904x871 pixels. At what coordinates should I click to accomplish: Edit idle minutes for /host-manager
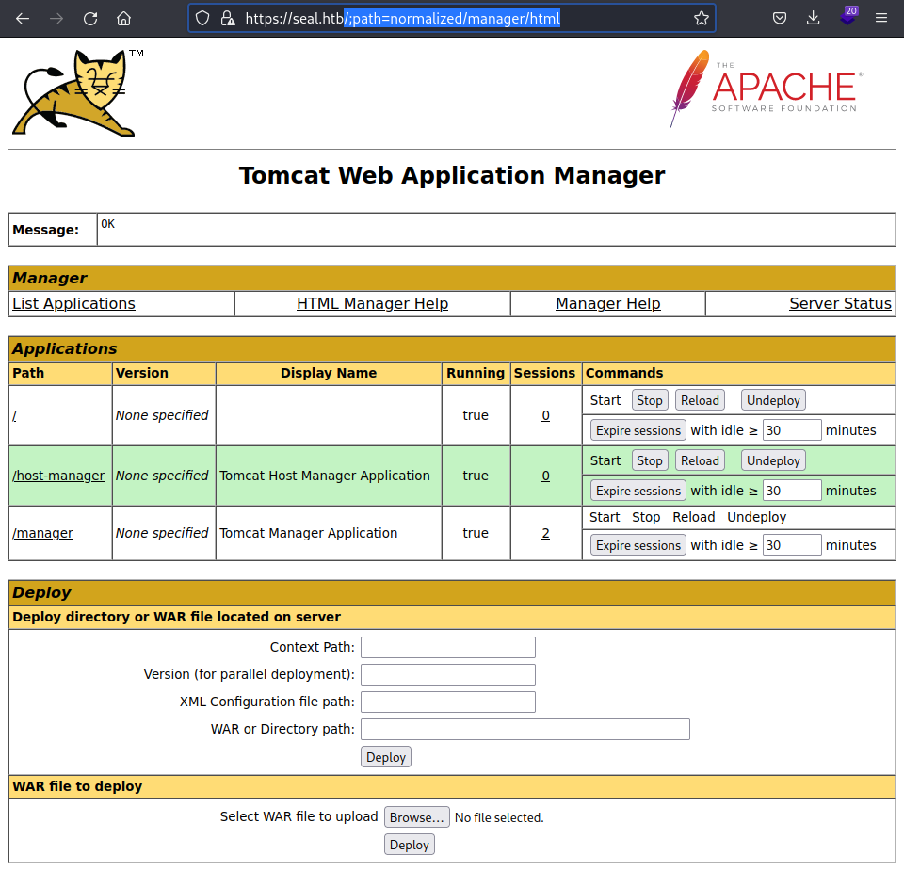(x=792, y=491)
